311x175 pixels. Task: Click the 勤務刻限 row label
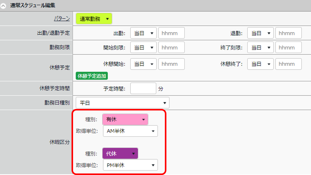pyautogui.click(x=59, y=47)
